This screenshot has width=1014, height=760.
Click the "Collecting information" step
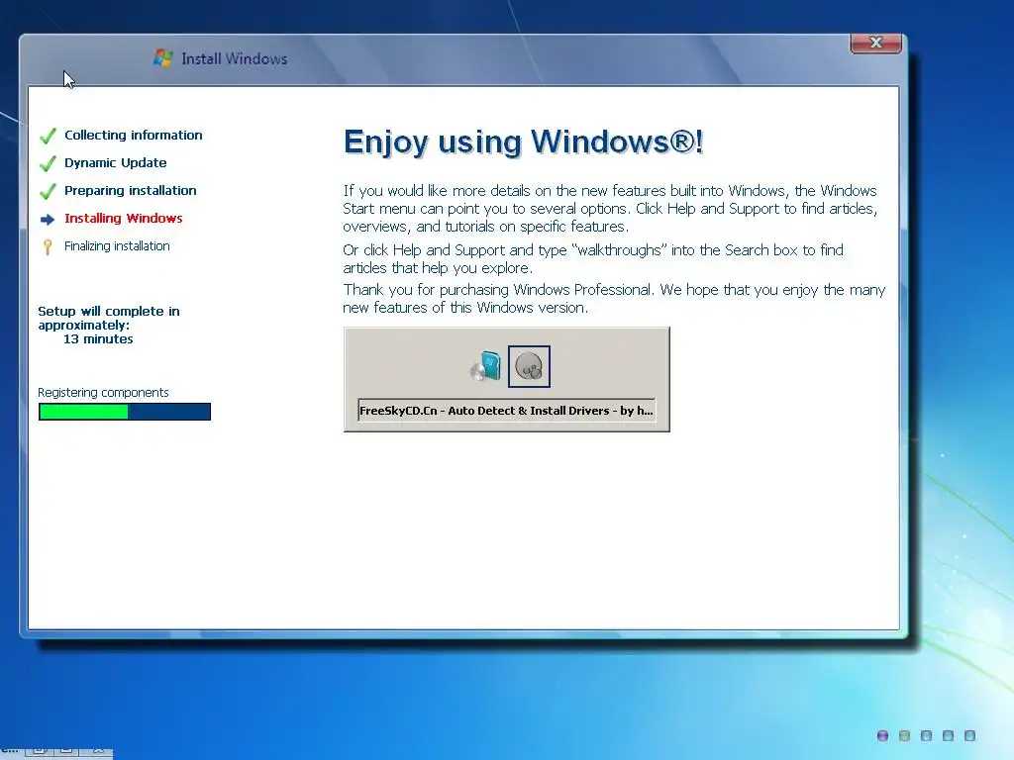pyautogui.click(x=134, y=135)
